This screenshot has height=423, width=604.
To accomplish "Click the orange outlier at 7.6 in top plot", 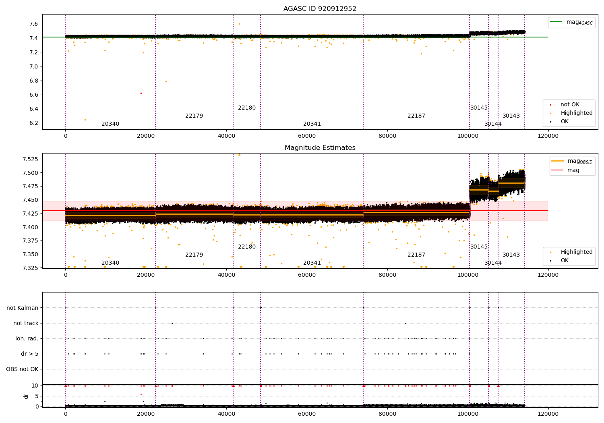I will point(239,24).
